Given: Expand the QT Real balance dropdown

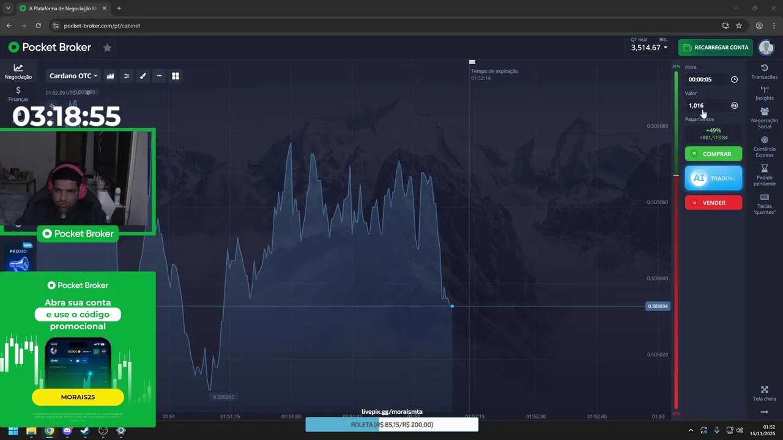Looking at the screenshot, I should (649, 47).
